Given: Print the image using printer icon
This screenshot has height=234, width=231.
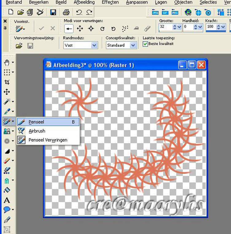Looking at the screenshot, I should (x=66, y=12).
